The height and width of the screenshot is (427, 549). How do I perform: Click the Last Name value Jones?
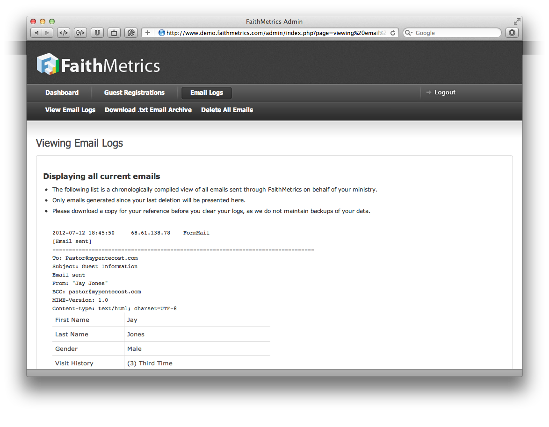click(136, 334)
